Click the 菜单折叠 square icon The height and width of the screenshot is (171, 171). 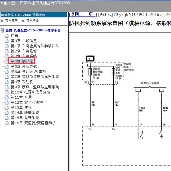pyautogui.click(x=23, y=21)
